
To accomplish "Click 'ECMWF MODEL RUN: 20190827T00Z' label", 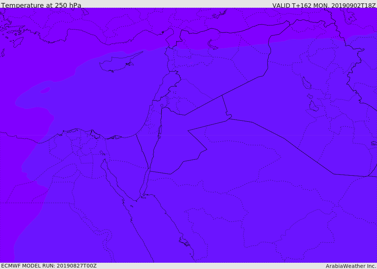I will [x=49, y=266].
